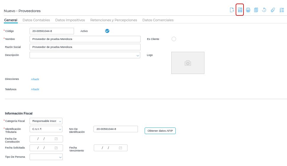This screenshot has height=166, width=287.
Task: Open the Categoría Fiscal dropdown
Action: (60, 121)
